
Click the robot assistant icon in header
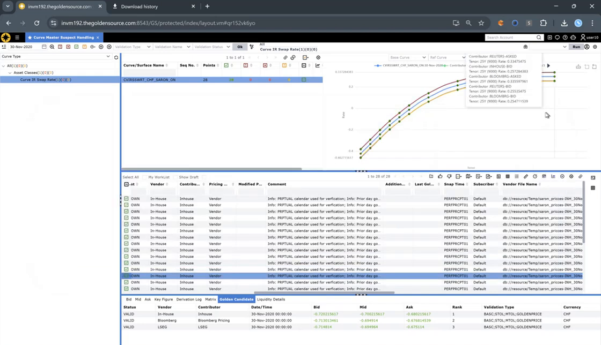tap(573, 37)
